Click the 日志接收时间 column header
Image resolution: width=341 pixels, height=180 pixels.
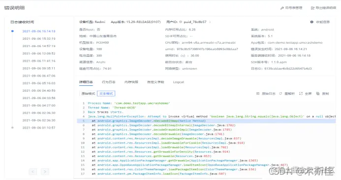(22, 22)
